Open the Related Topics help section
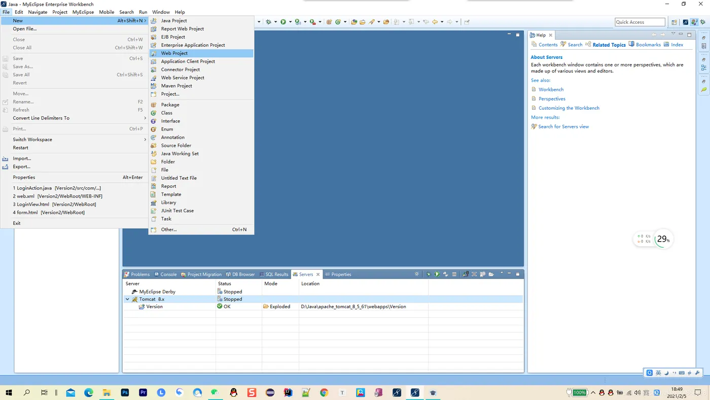710x400 pixels. 609,45
